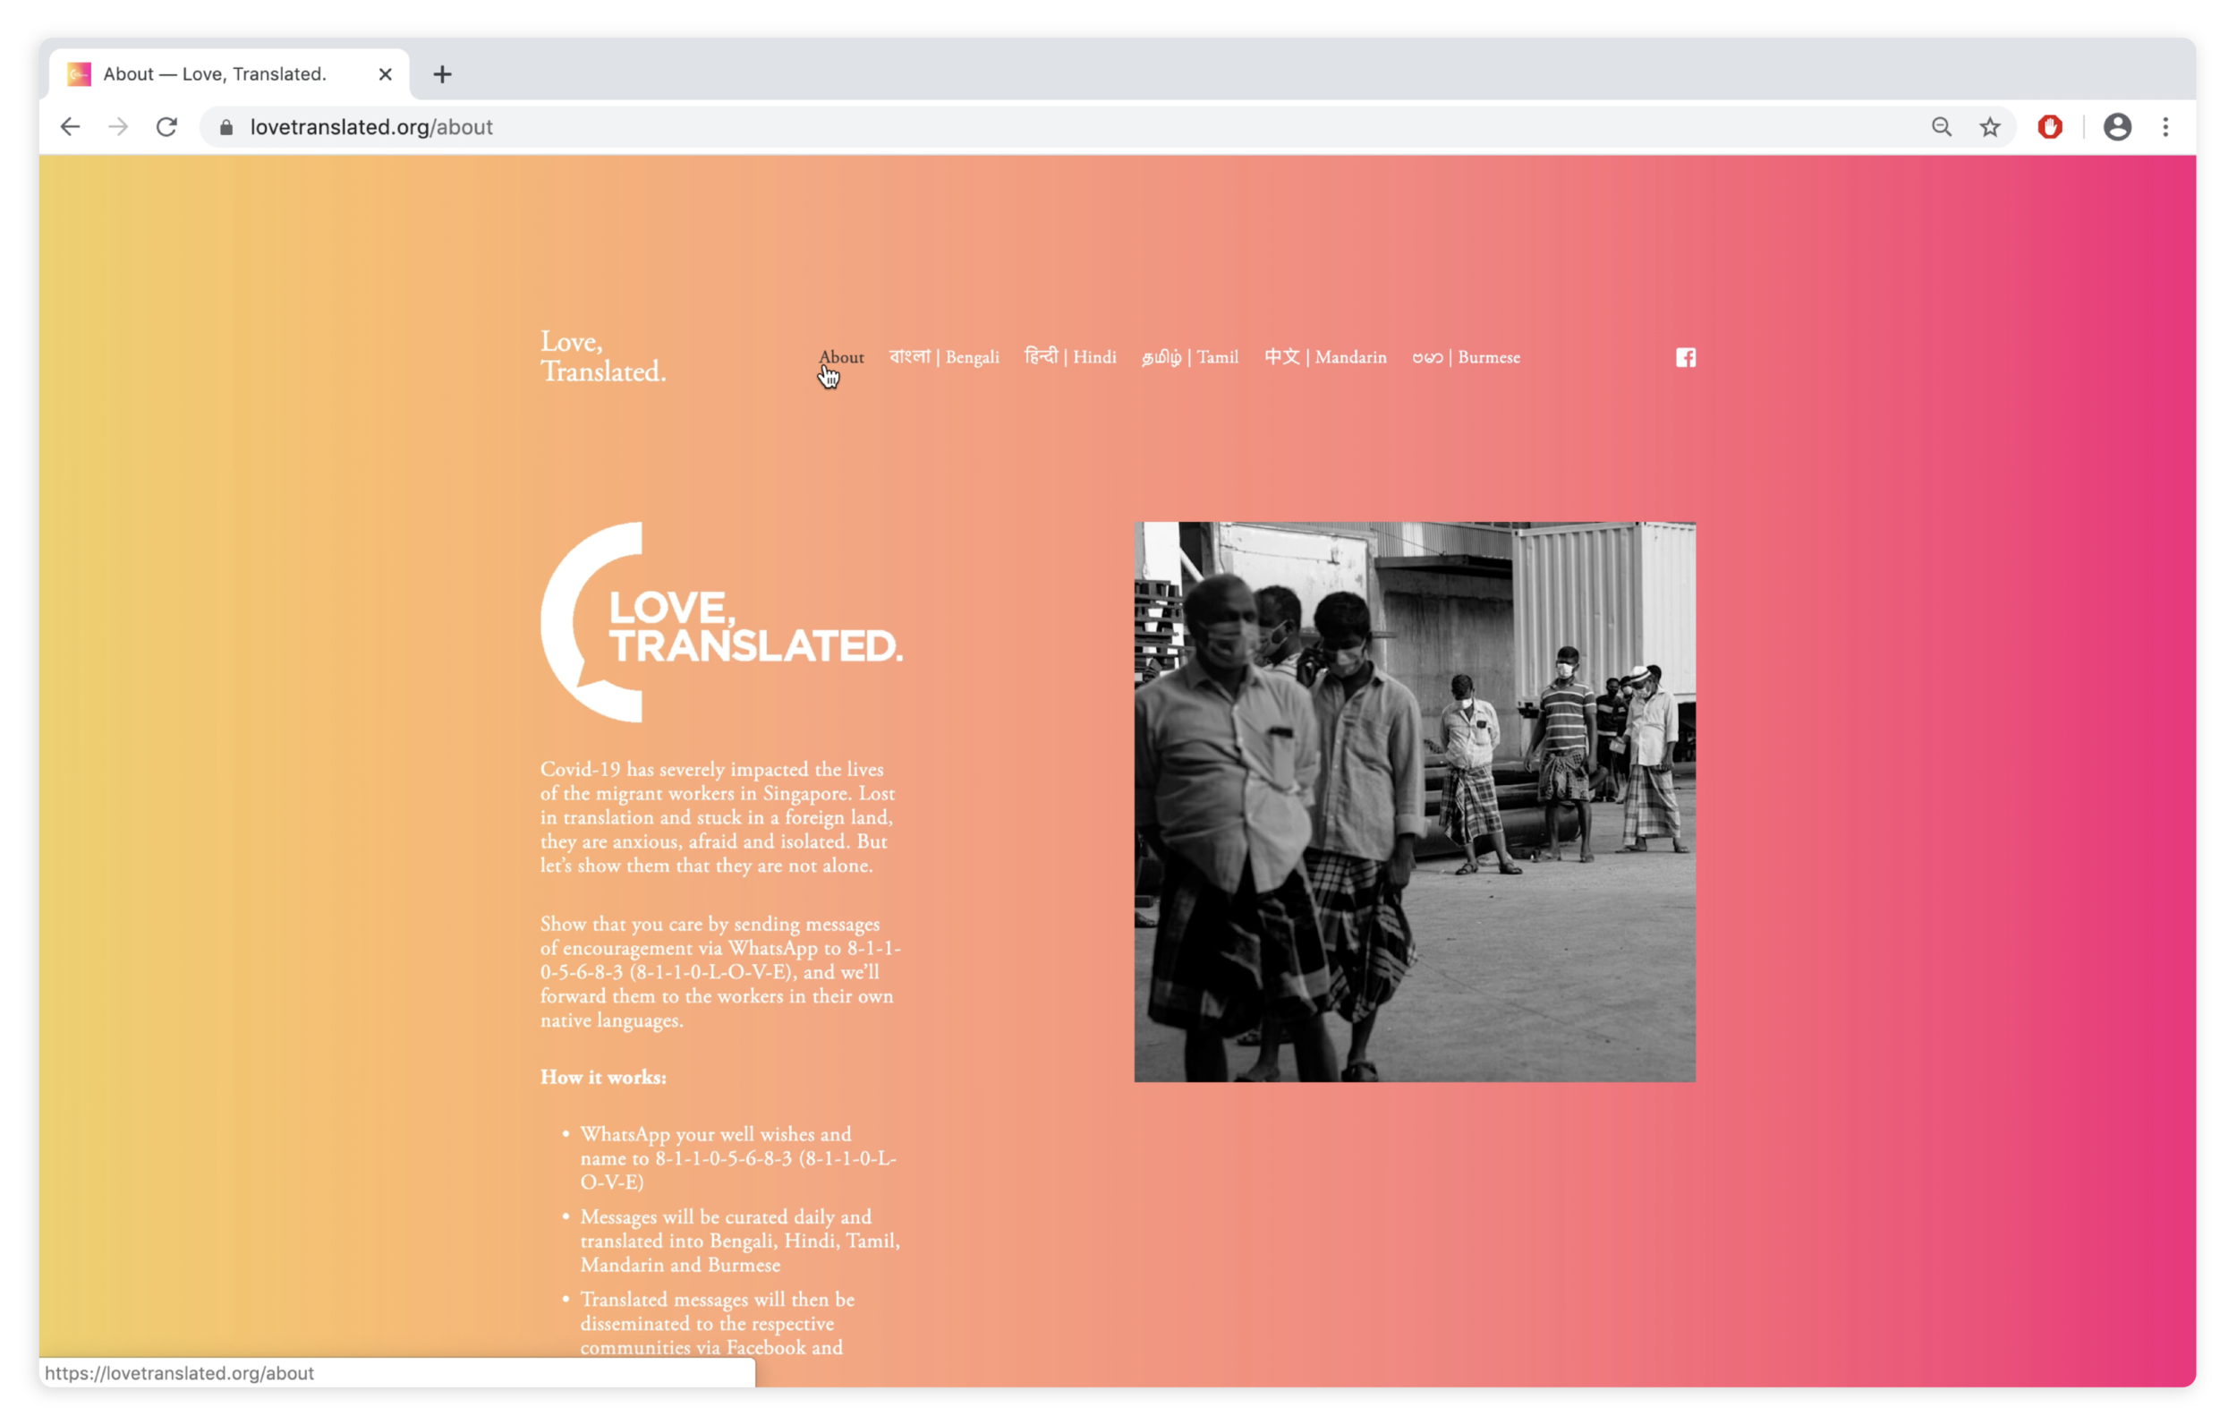This screenshot has height=1425, width=2237.
Task: Open the zoom magnifier icon in address bar
Action: pos(1941,127)
